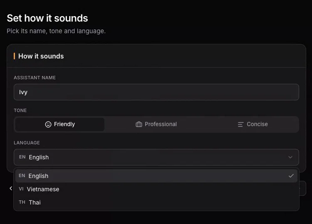Click the LANGUAGE label
The image size is (312, 224).
pos(27,143)
